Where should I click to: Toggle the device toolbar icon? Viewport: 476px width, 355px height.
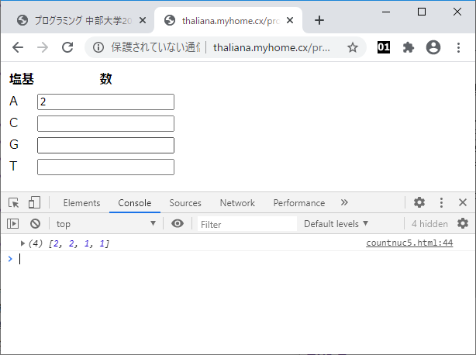pos(34,203)
